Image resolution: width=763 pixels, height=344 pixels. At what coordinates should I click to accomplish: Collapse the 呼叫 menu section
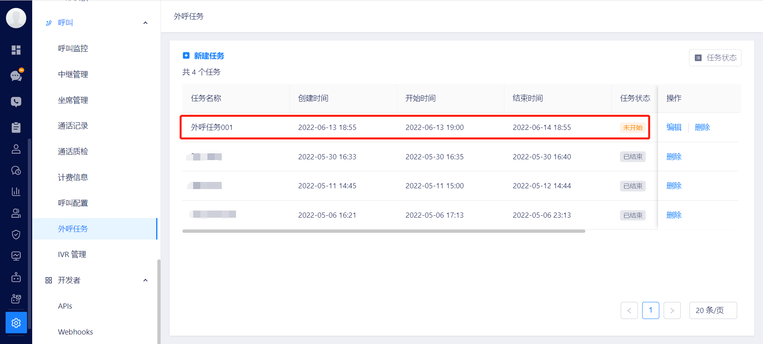click(x=145, y=23)
